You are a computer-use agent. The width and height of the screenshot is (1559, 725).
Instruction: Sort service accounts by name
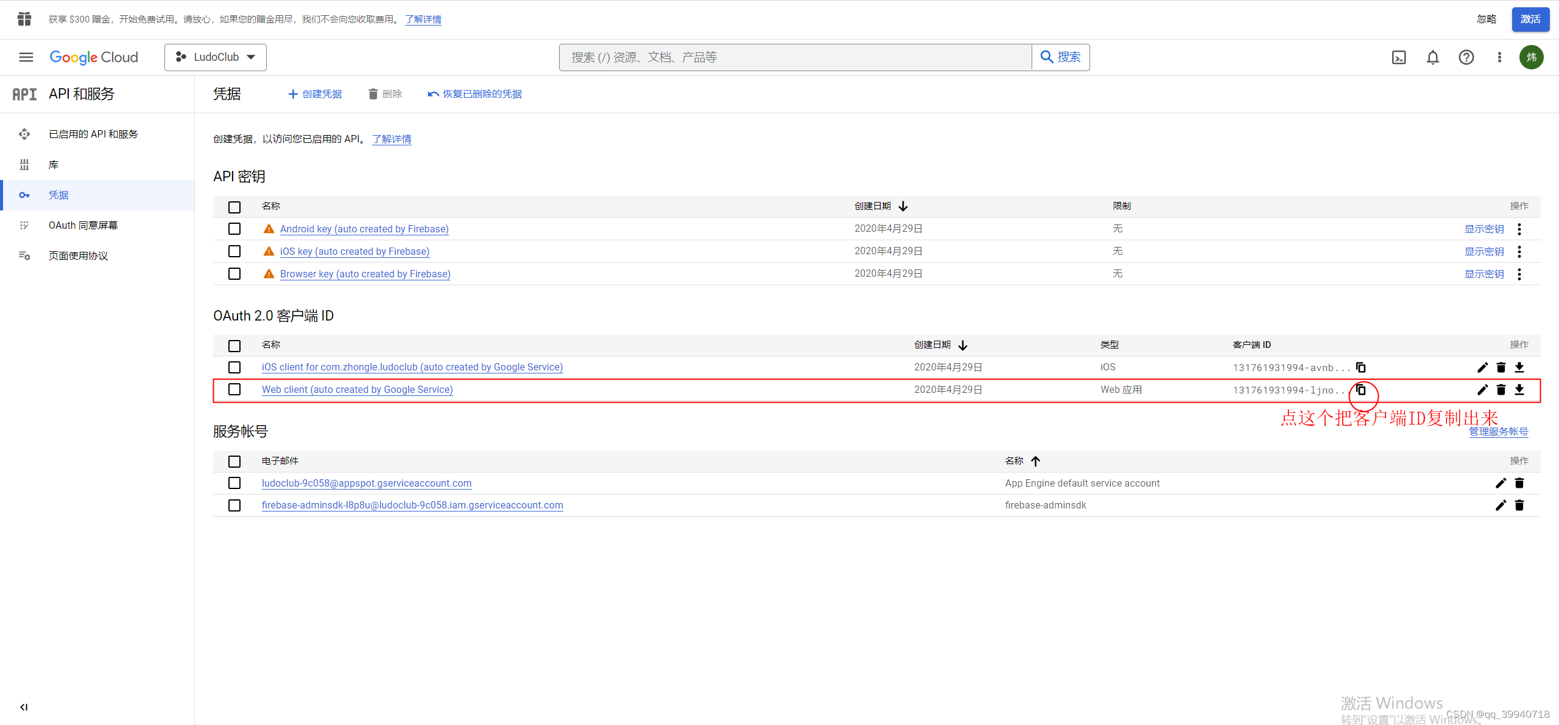[1022, 461]
